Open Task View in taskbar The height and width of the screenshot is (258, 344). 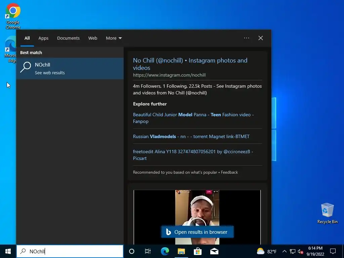point(148,251)
